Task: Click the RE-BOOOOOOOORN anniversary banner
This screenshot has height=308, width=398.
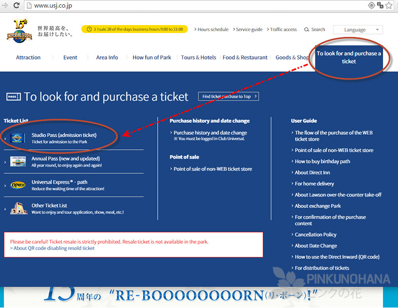Action: pos(193,297)
